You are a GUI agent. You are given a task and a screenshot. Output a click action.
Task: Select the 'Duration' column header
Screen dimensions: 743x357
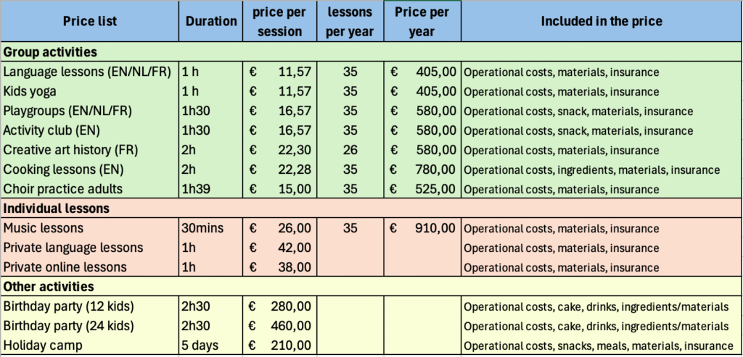point(210,22)
